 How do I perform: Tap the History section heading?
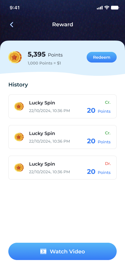[x=18, y=85]
